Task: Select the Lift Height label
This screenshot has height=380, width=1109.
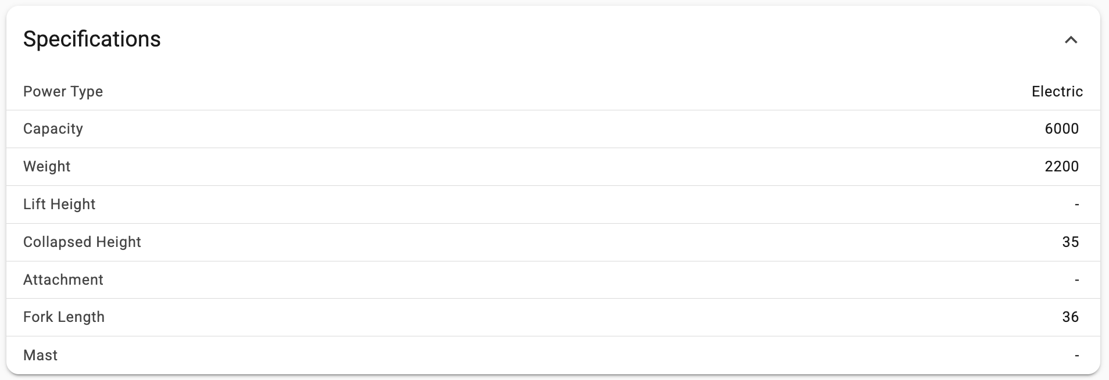Action: (x=59, y=205)
